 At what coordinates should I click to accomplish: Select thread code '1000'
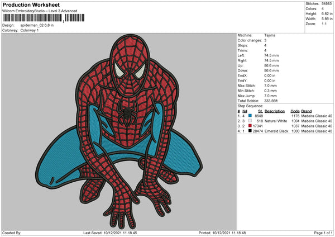tap(295, 131)
